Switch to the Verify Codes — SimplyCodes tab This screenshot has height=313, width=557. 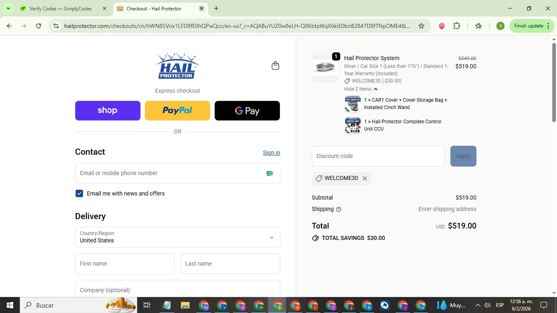point(61,9)
